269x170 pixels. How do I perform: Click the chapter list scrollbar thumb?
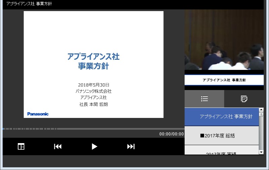pyautogui.click(x=261, y=114)
